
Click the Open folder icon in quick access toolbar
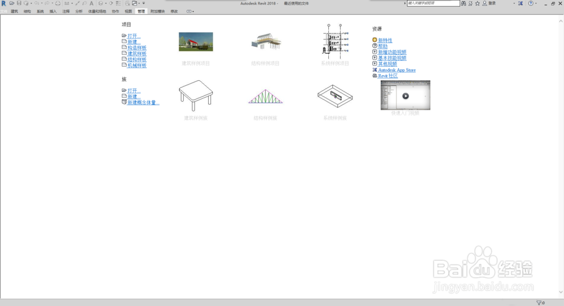(12, 3)
